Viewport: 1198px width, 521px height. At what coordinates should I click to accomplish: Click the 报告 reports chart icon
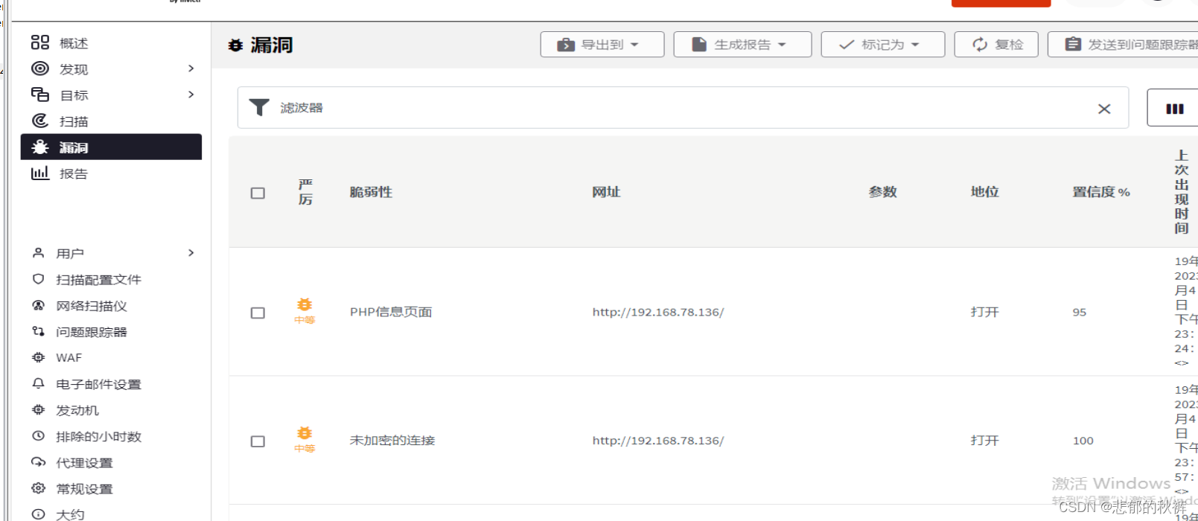tap(40, 173)
